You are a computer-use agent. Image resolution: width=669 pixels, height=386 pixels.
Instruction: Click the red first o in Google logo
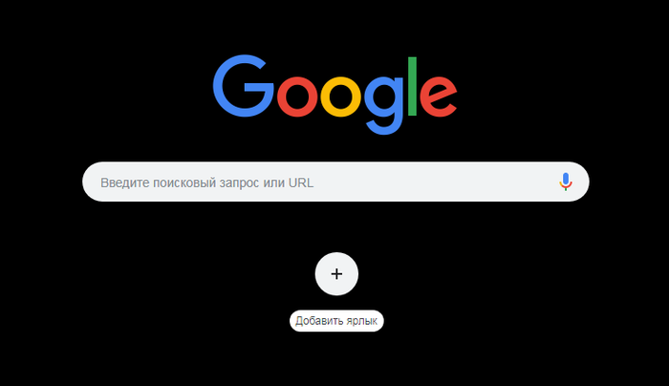[x=297, y=96]
